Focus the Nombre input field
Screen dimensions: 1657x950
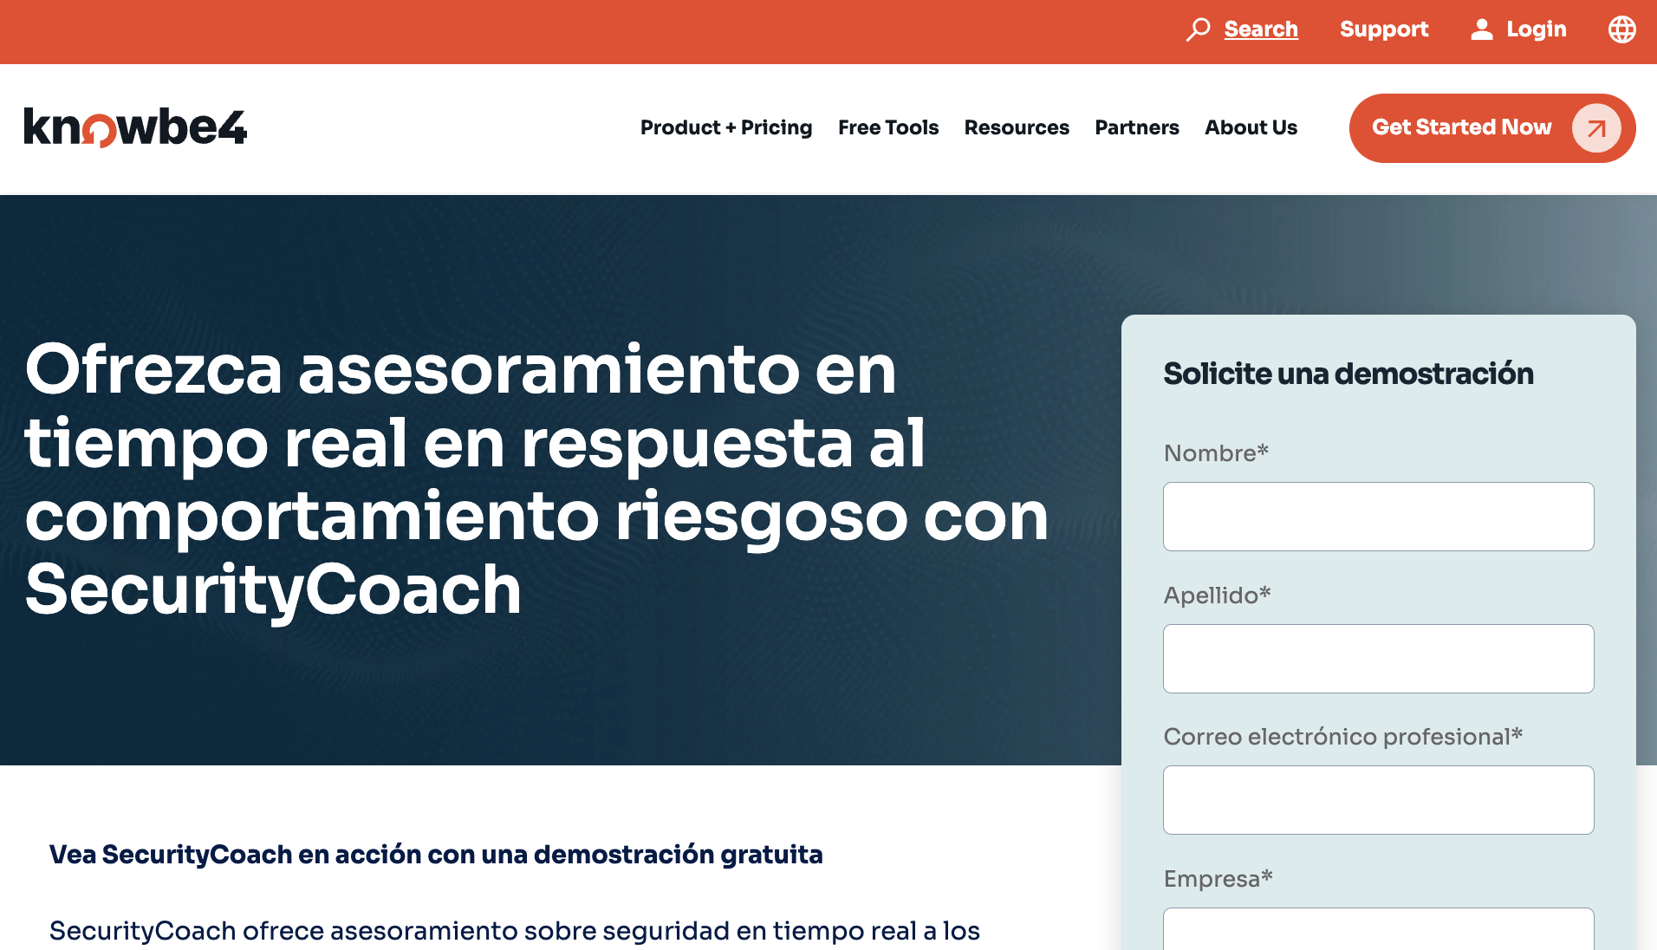[x=1378, y=517]
